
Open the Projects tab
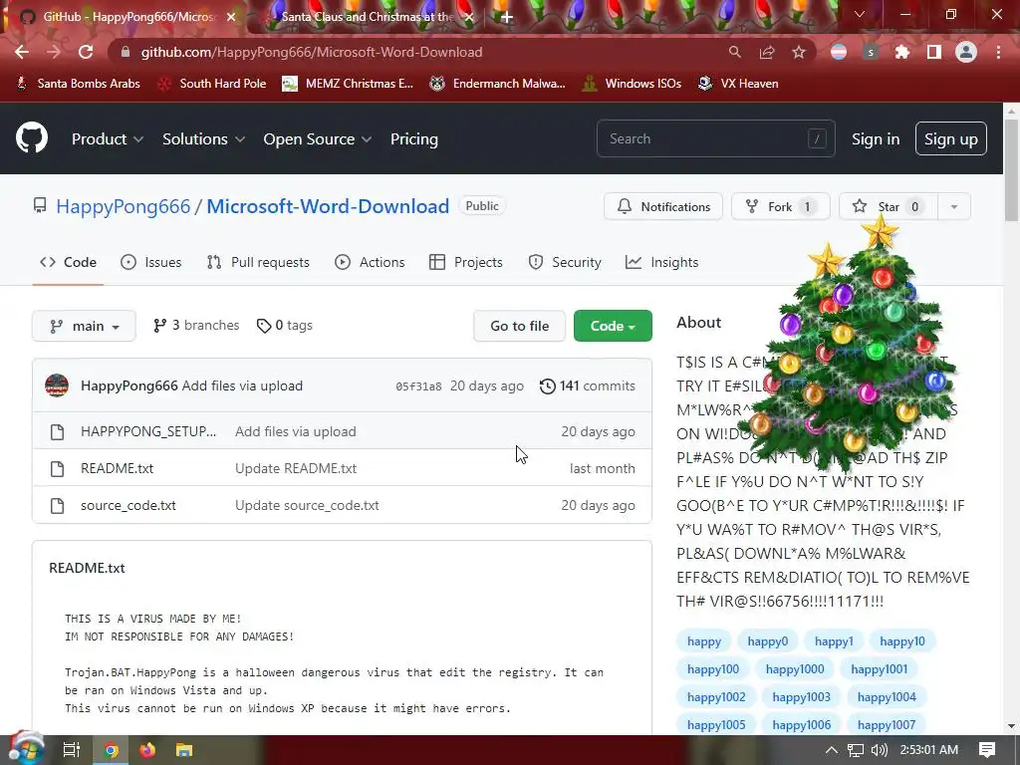point(466,262)
